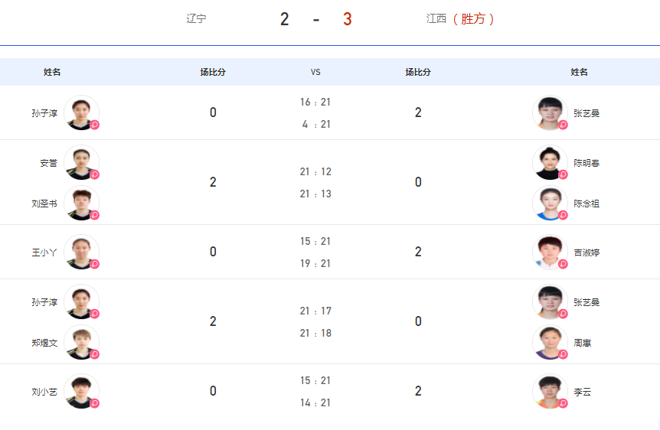This screenshot has height=430, width=660.
Task: Click pink badge icon on 吉淑婷's avatar
Action: pos(563,264)
